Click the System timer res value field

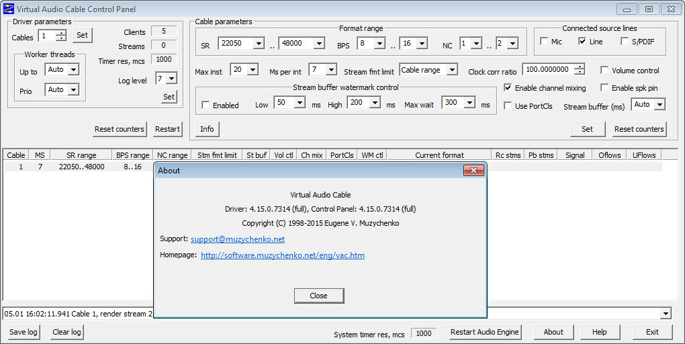(x=423, y=333)
